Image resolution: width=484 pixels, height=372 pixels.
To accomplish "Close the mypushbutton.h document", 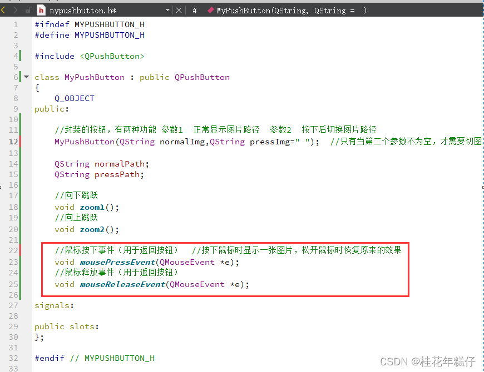I will [x=179, y=11].
